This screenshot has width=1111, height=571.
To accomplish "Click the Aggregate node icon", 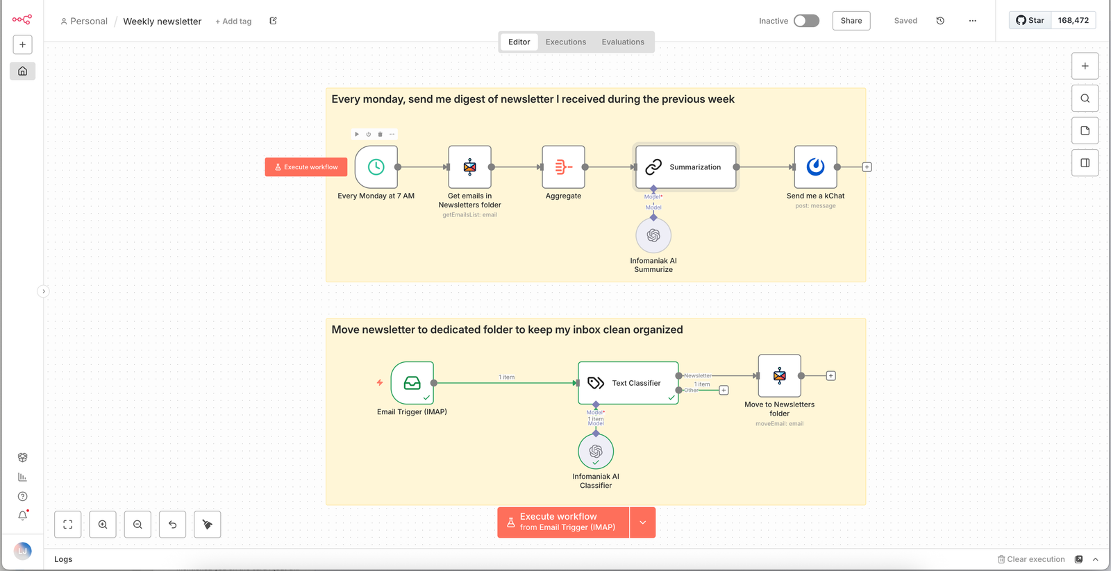I will pyautogui.click(x=563, y=167).
